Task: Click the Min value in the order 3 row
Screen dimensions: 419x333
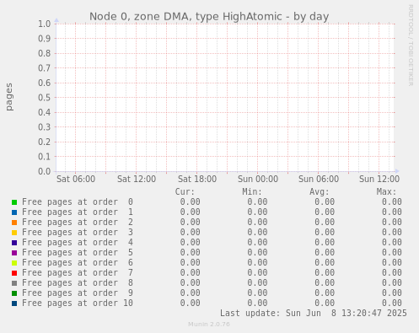Action: 257,233
